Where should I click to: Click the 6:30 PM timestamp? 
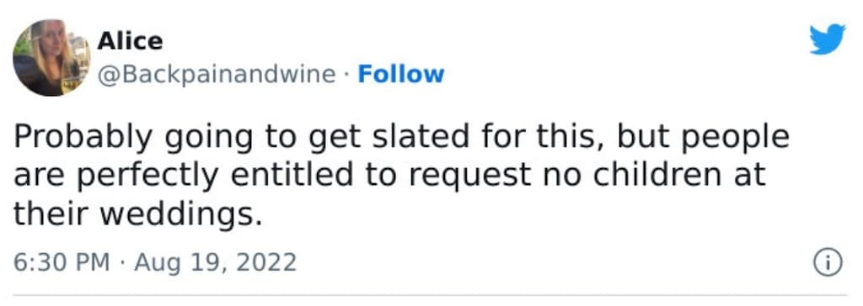point(62,262)
